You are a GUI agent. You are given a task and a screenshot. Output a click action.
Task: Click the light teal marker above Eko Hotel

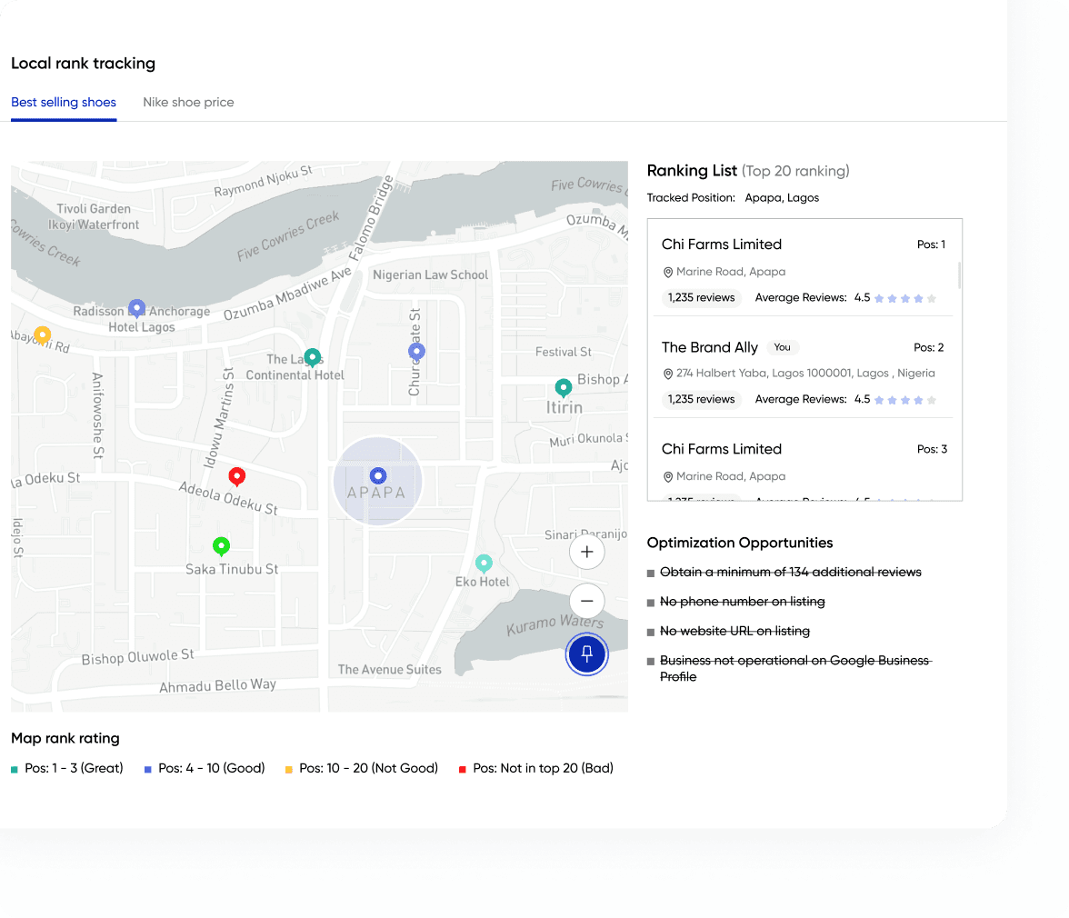click(x=485, y=564)
